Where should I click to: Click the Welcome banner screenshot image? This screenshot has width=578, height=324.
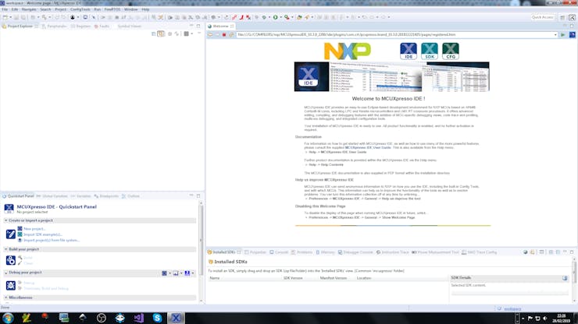391,76
